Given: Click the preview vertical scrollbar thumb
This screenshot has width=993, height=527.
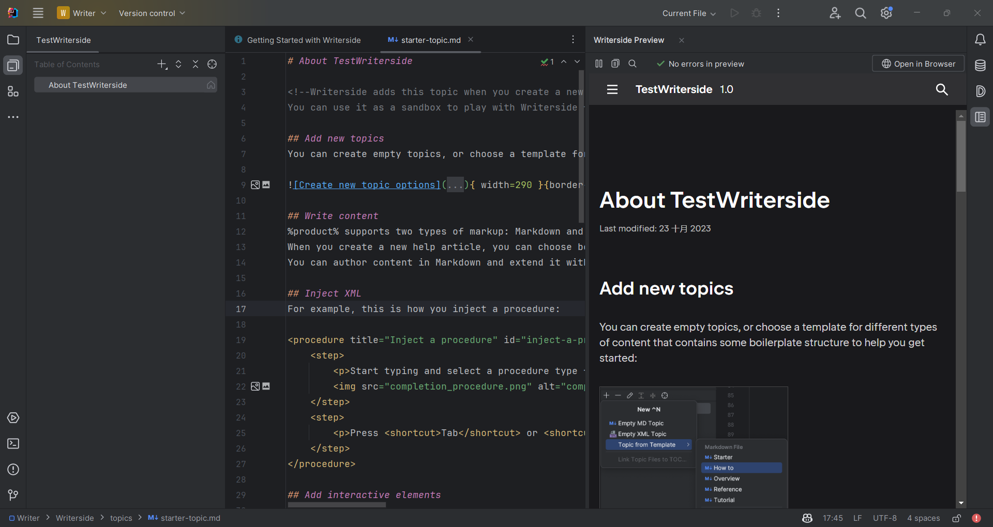Looking at the screenshot, I should tap(961, 156).
